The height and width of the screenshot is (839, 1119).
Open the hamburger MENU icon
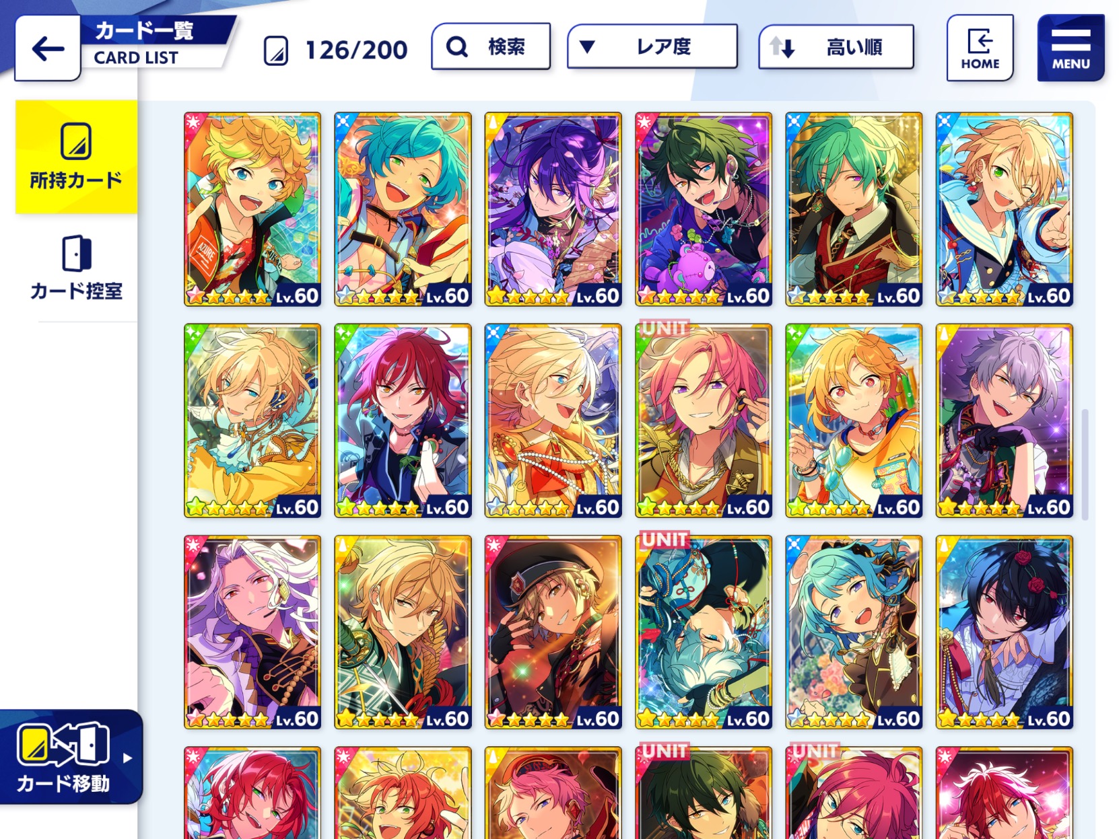click(1071, 48)
